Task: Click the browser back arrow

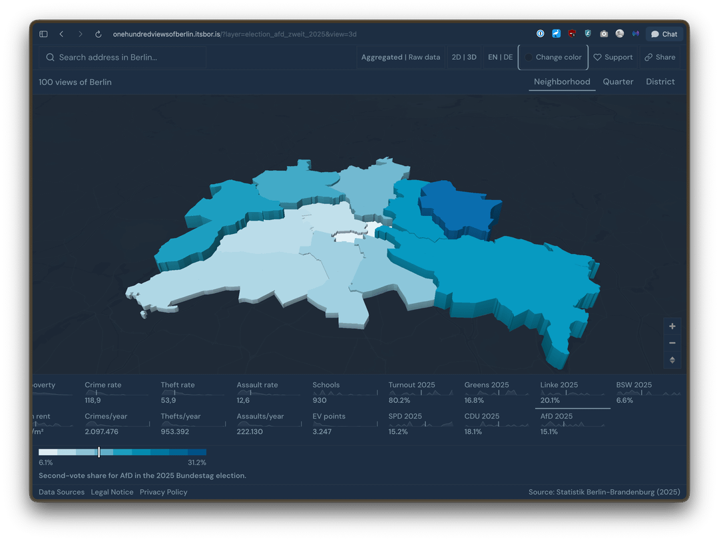Action: click(x=61, y=34)
